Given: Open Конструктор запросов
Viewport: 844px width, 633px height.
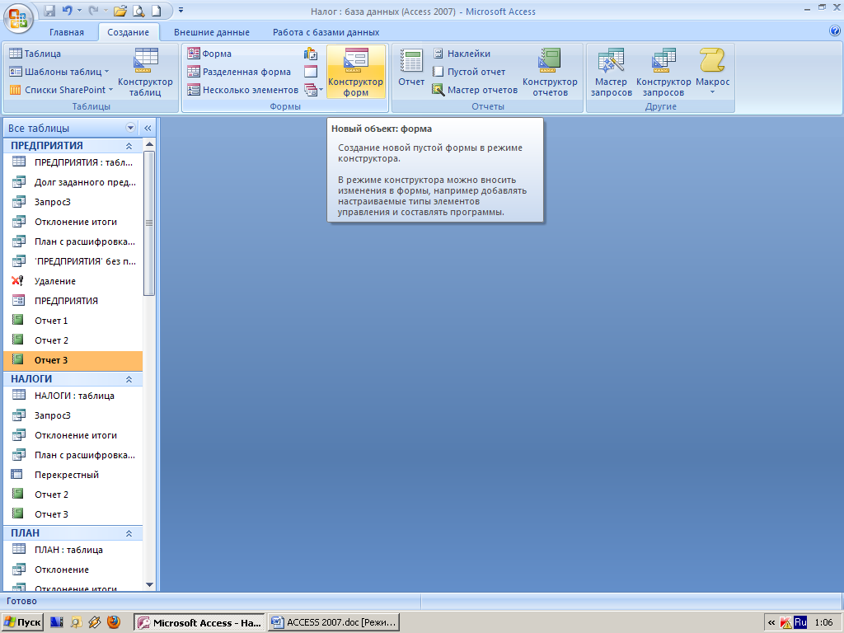Looking at the screenshot, I should tap(663, 73).
